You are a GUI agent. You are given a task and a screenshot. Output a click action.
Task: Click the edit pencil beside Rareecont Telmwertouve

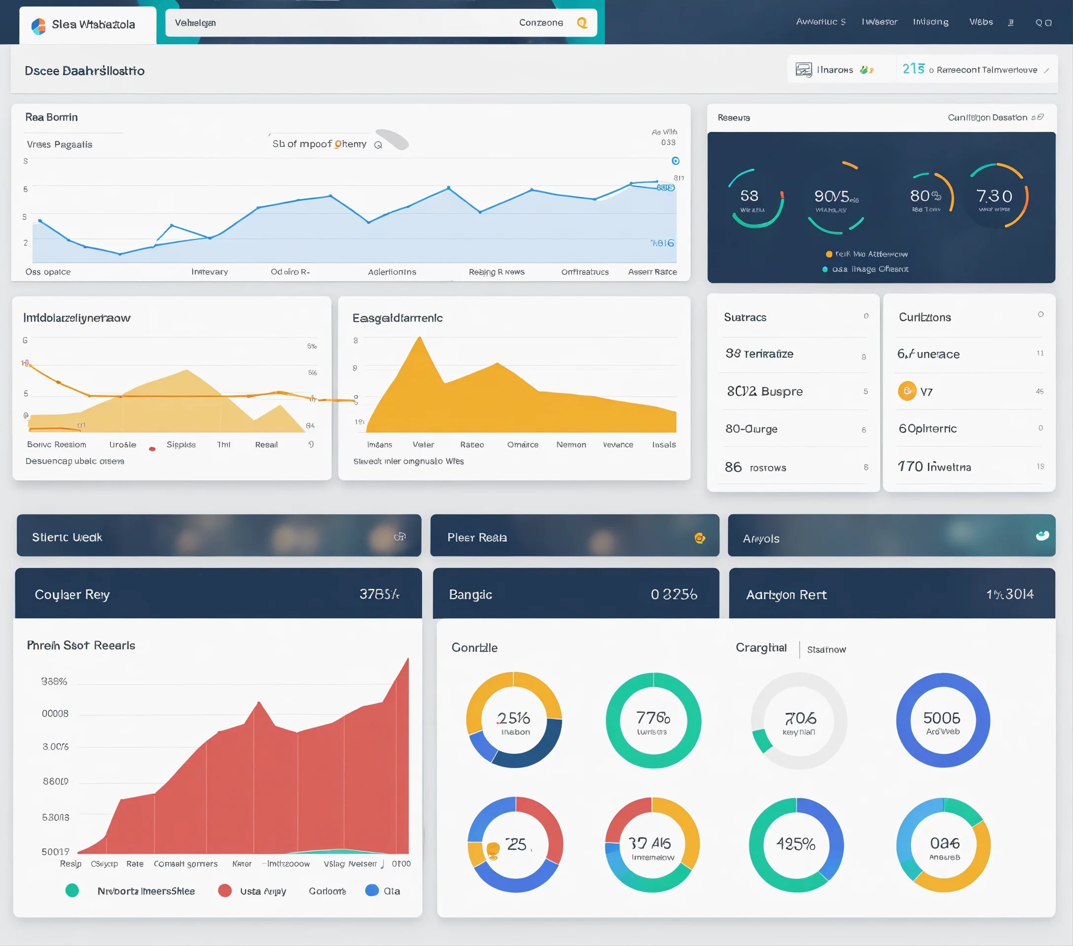1046,70
